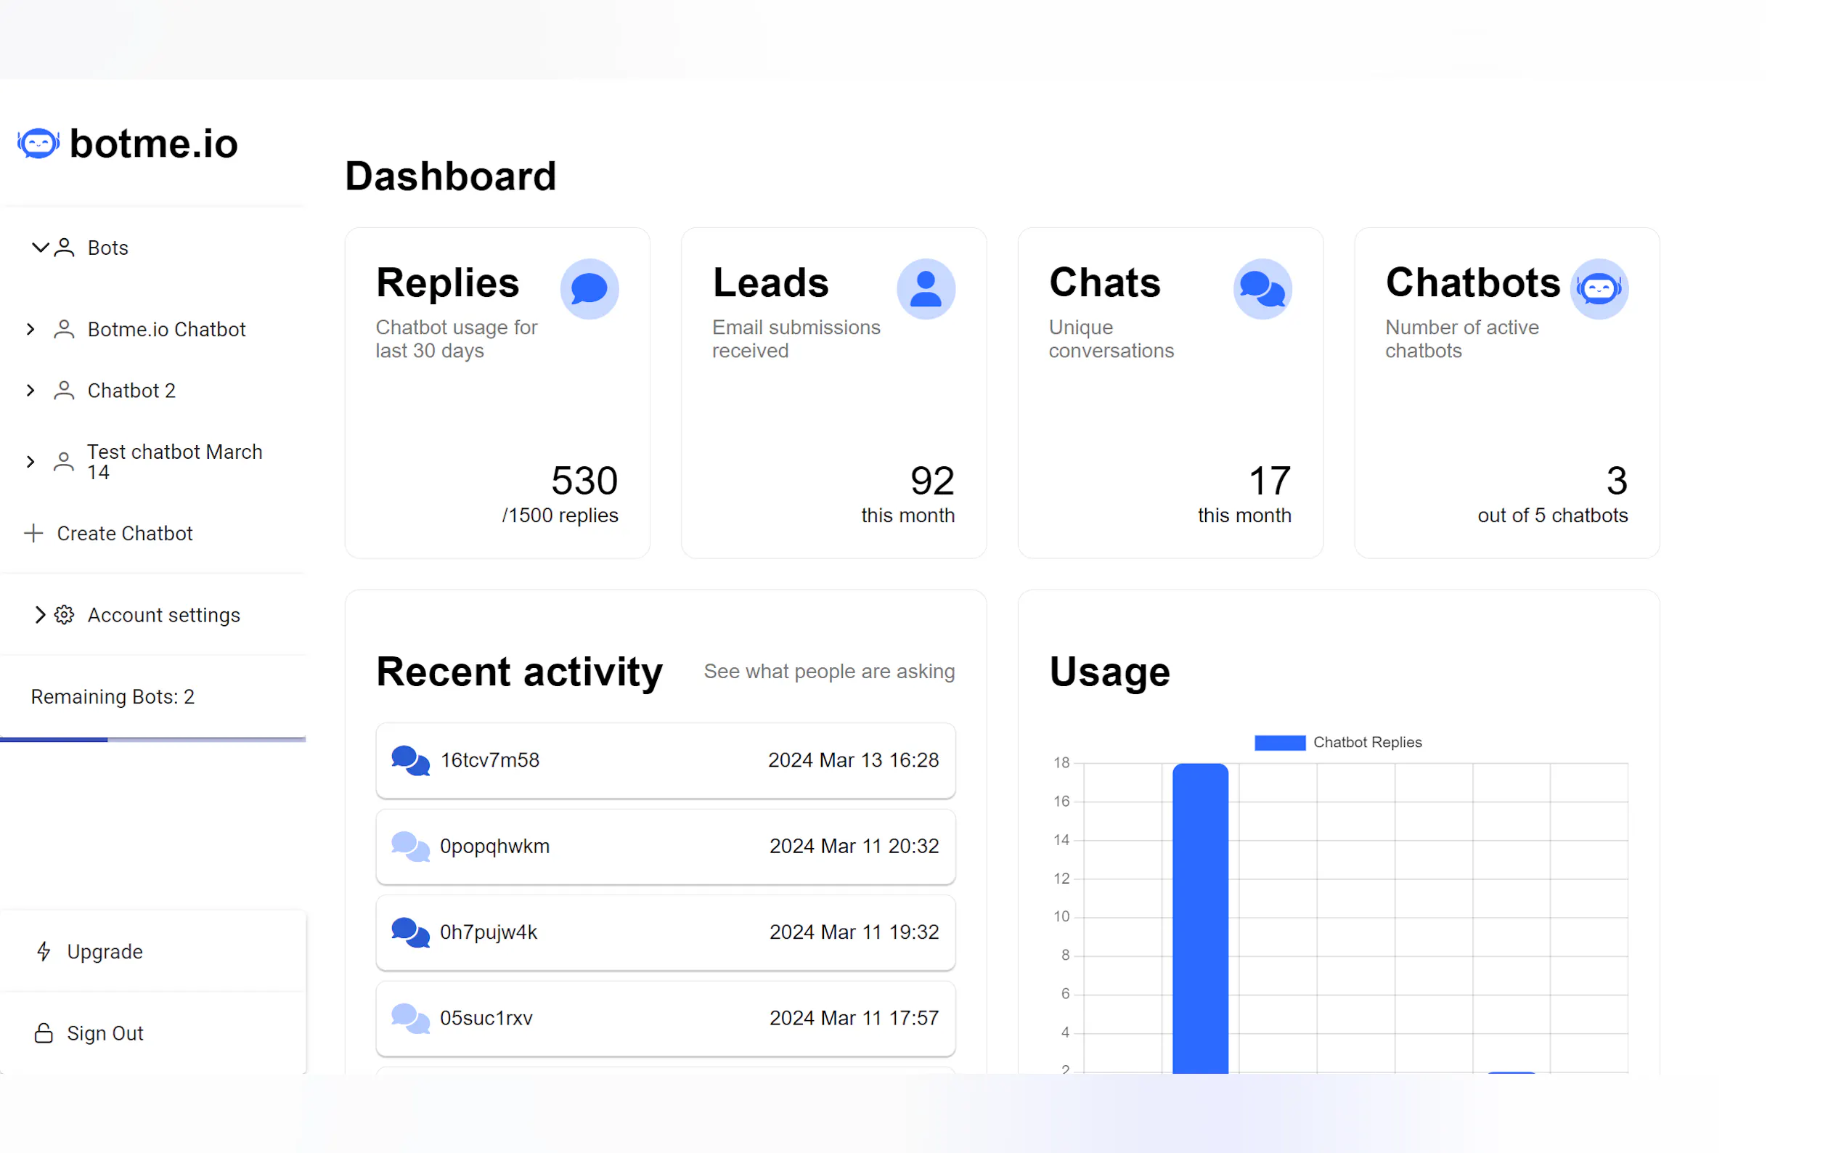Click the tall blue usage chart bar
The height and width of the screenshot is (1153, 1844).
click(1200, 915)
